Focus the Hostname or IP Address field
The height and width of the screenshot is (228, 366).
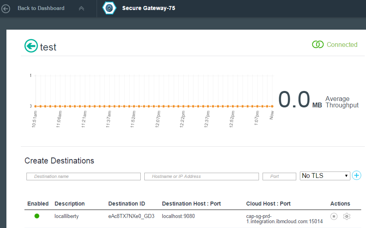[202, 176]
